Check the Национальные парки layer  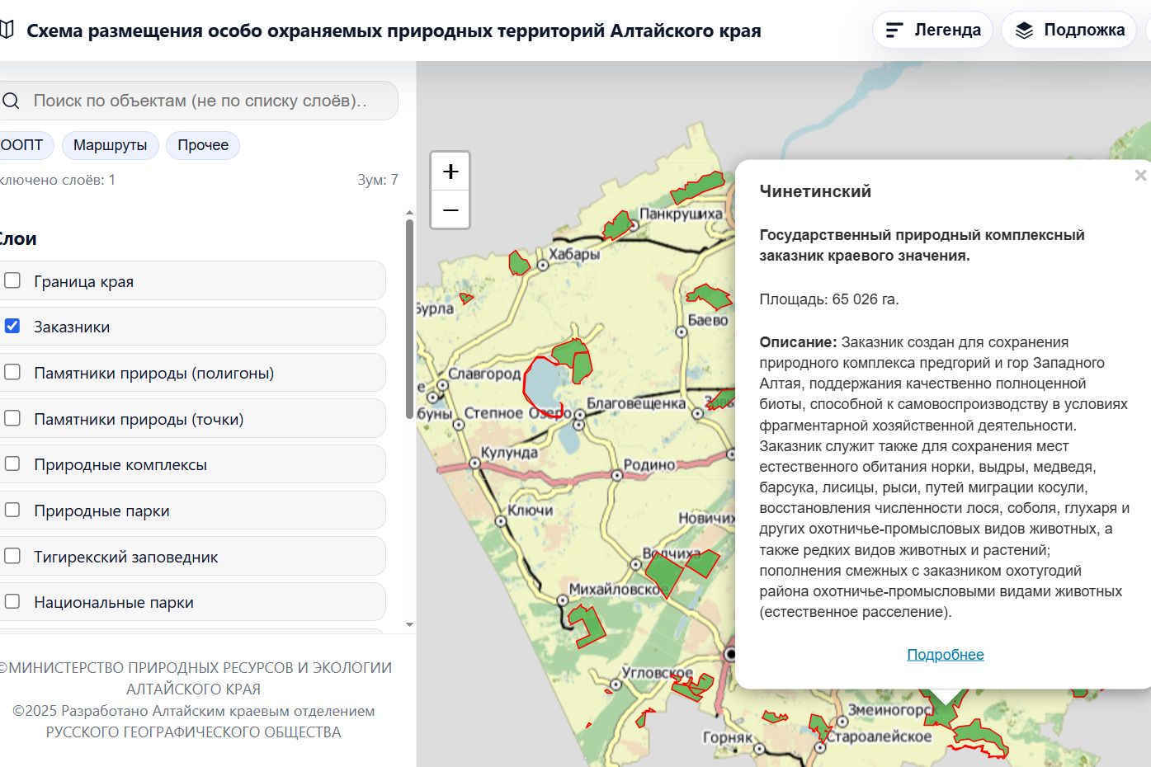pyautogui.click(x=12, y=601)
